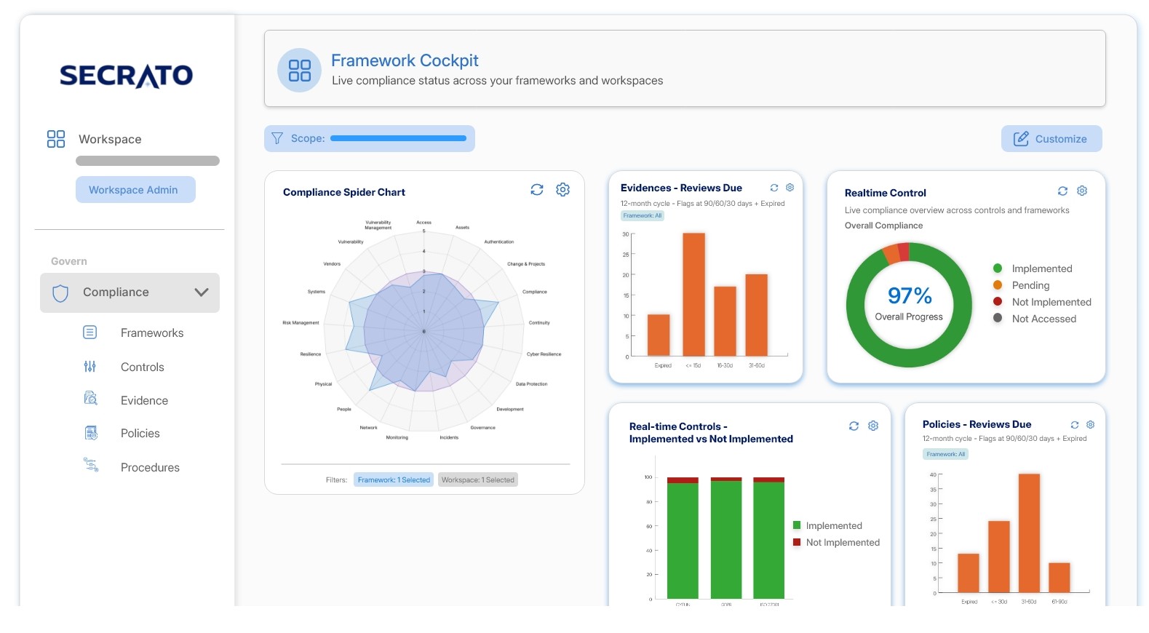Click the Policies document icon
This screenshot has width=1149, height=633.
point(91,433)
